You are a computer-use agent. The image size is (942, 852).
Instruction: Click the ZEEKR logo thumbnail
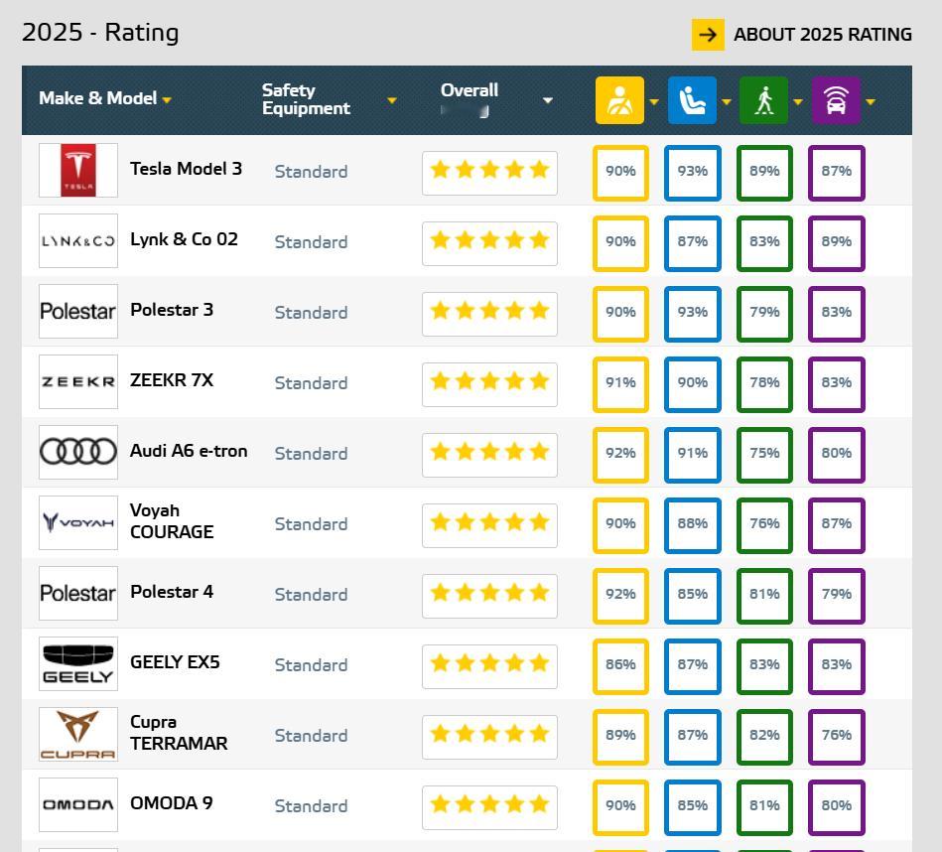coord(78,381)
